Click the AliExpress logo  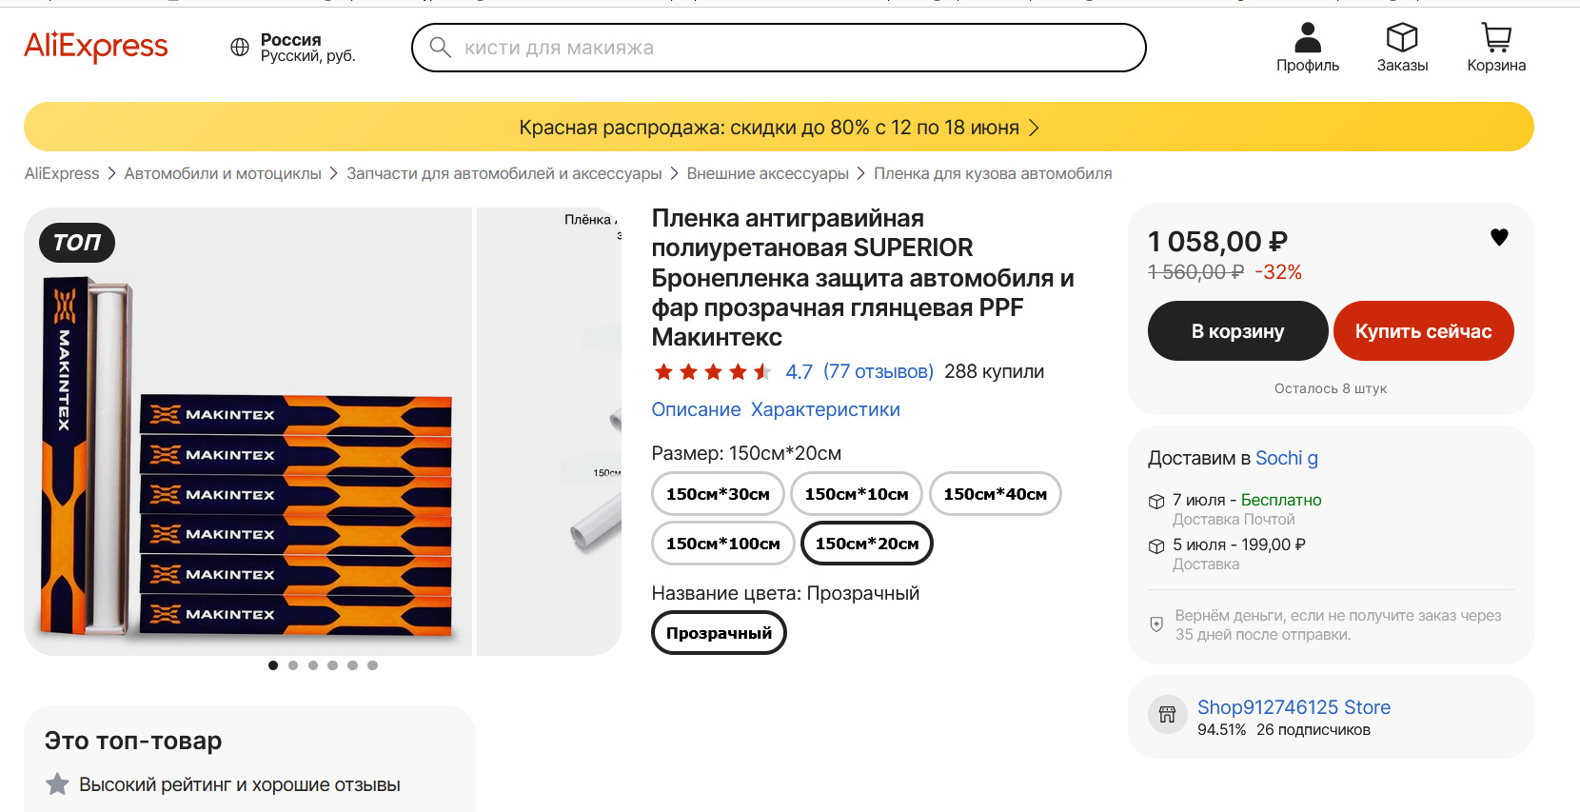(x=96, y=47)
